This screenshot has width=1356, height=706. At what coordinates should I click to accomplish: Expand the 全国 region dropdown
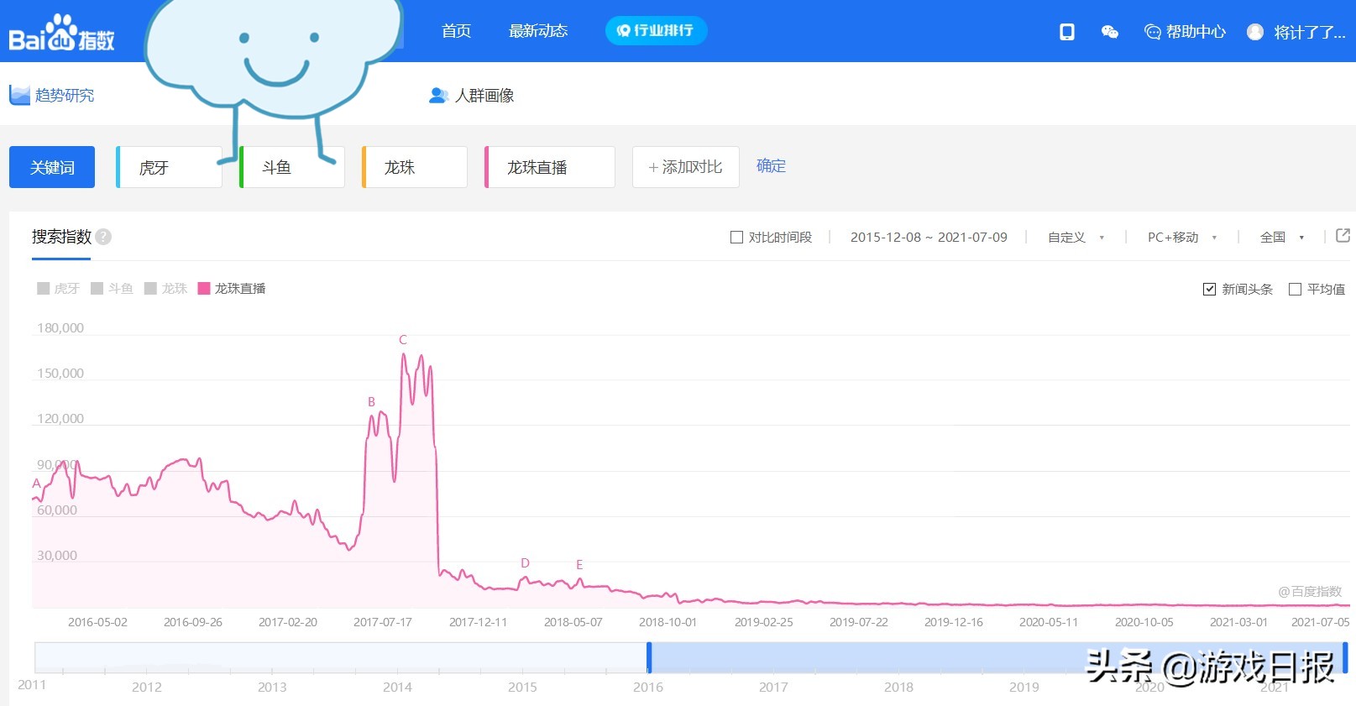tap(1281, 238)
